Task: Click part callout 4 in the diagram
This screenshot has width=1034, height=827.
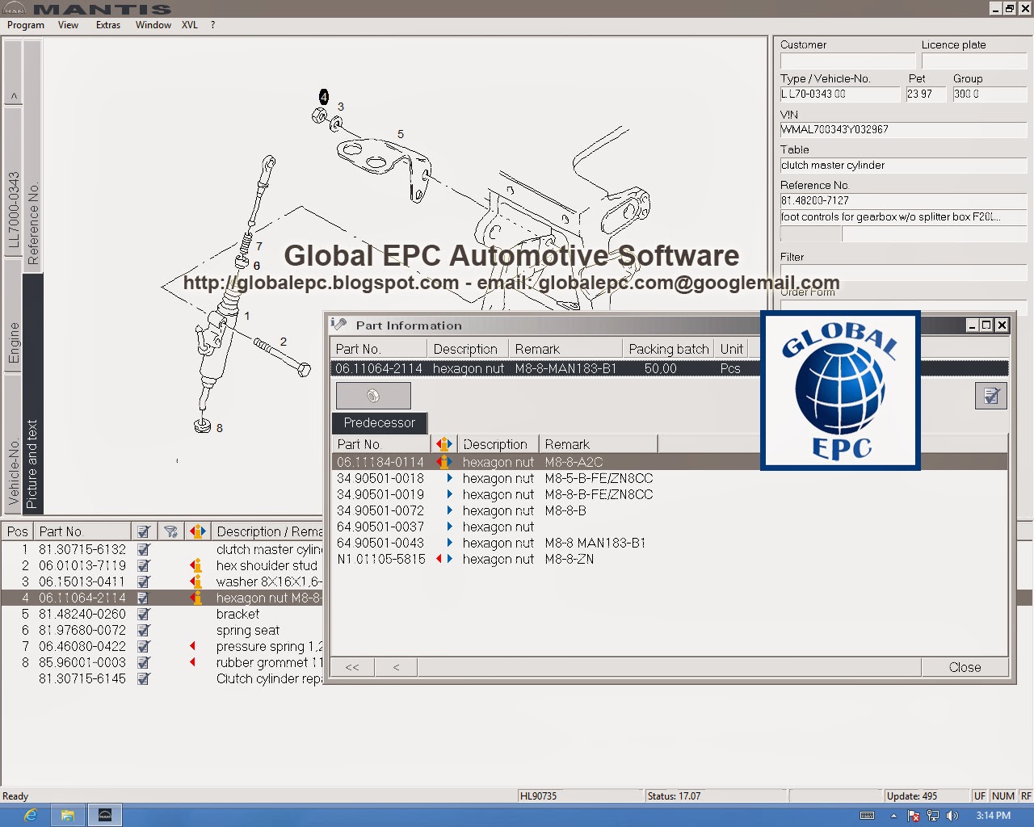Action: click(x=323, y=97)
